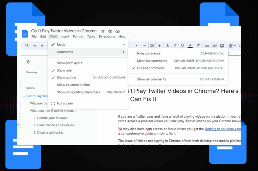Toggle Show non-printing characters

[88, 92]
